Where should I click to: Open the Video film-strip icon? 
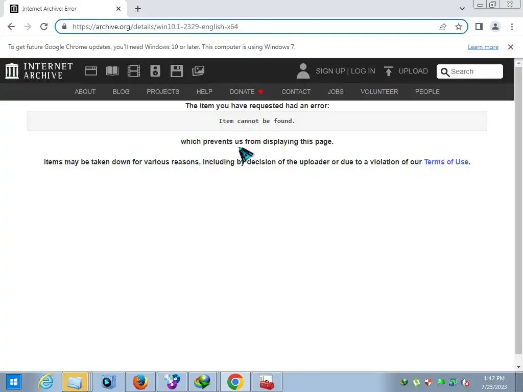tap(134, 71)
